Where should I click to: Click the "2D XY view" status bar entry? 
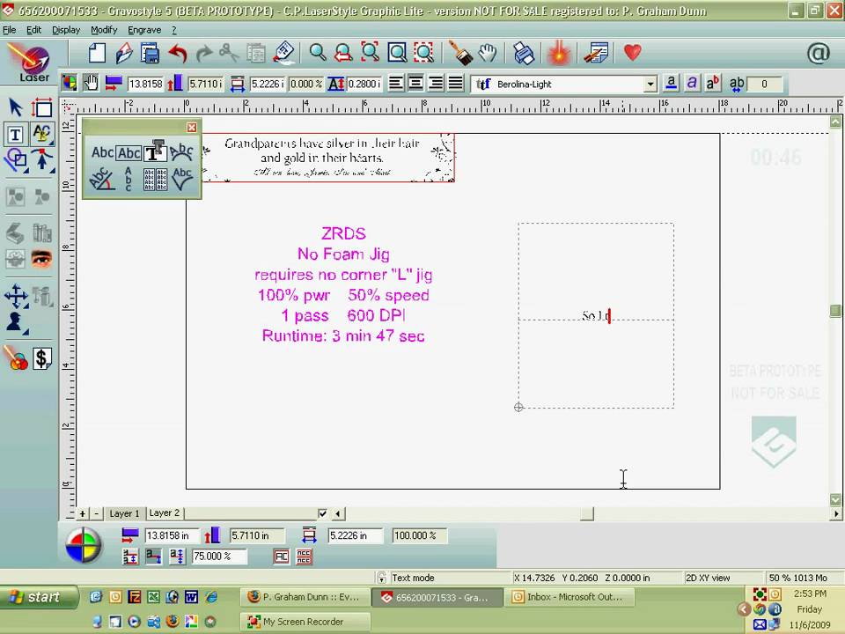tap(708, 578)
